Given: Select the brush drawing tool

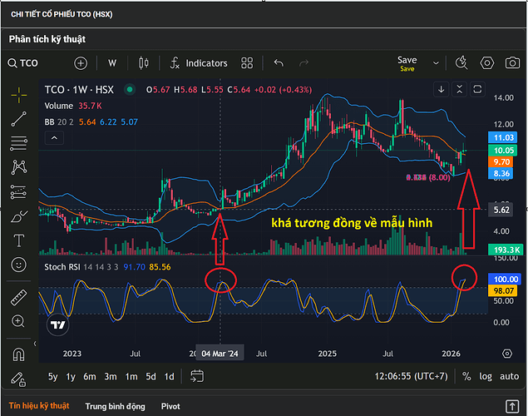Looking at the screenshot, I should point(19,216).
